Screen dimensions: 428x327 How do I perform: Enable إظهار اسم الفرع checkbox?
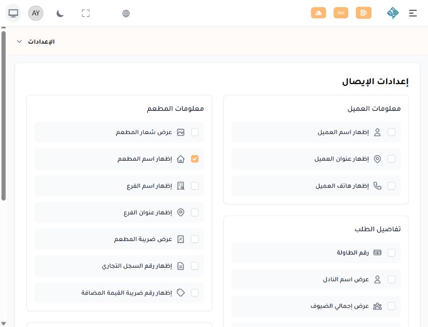[x=195, y=186]
